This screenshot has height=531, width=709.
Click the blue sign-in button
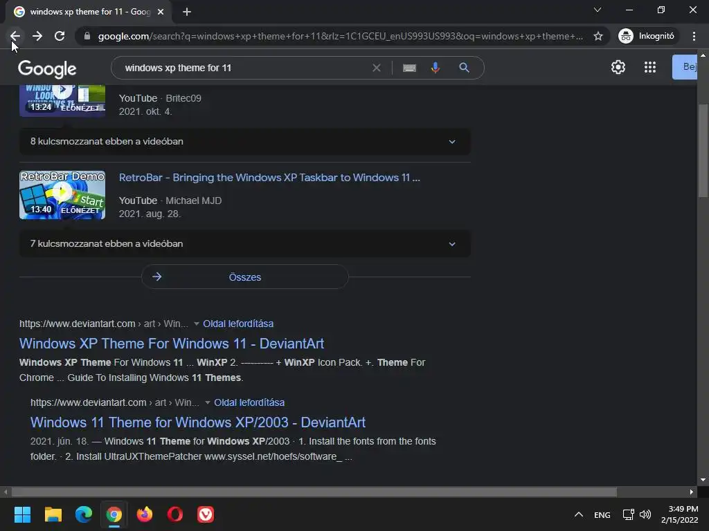point(685,67)
